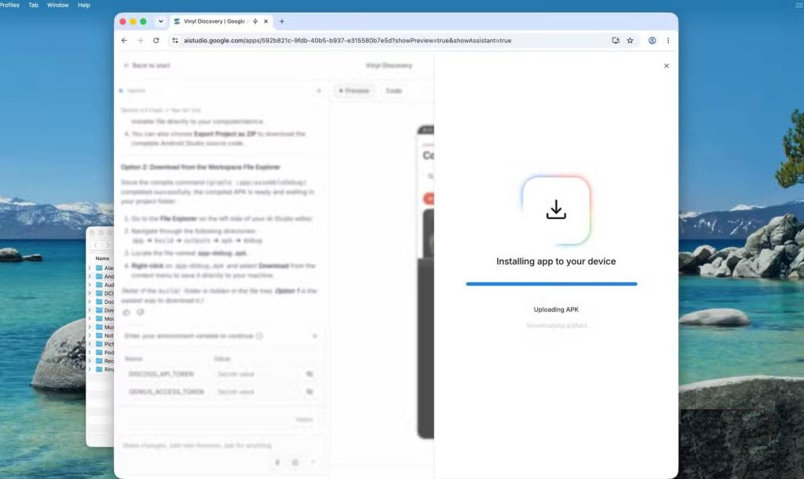Expand the 'And' folder in Finder

tap(90, 276)
